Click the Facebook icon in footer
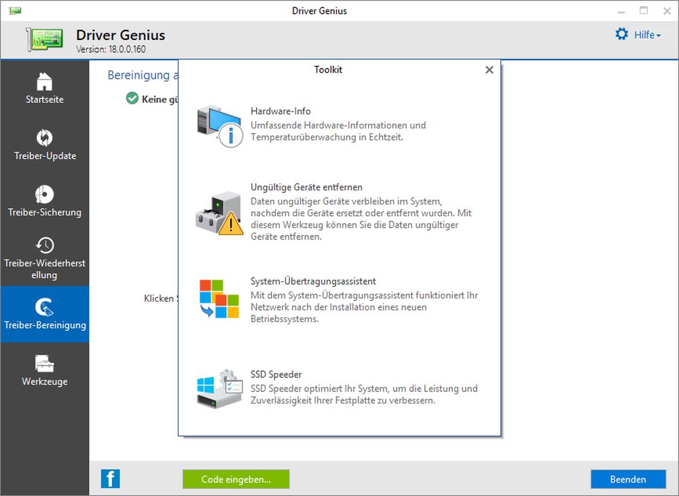 110,478
